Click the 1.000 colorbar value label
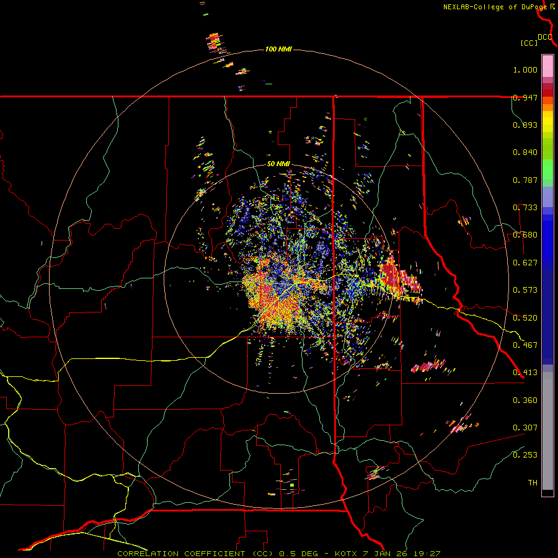 (525, 69)
